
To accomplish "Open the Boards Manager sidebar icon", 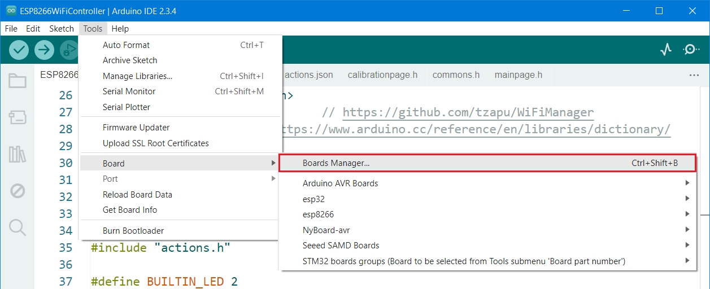I will (x=18, y=117).
